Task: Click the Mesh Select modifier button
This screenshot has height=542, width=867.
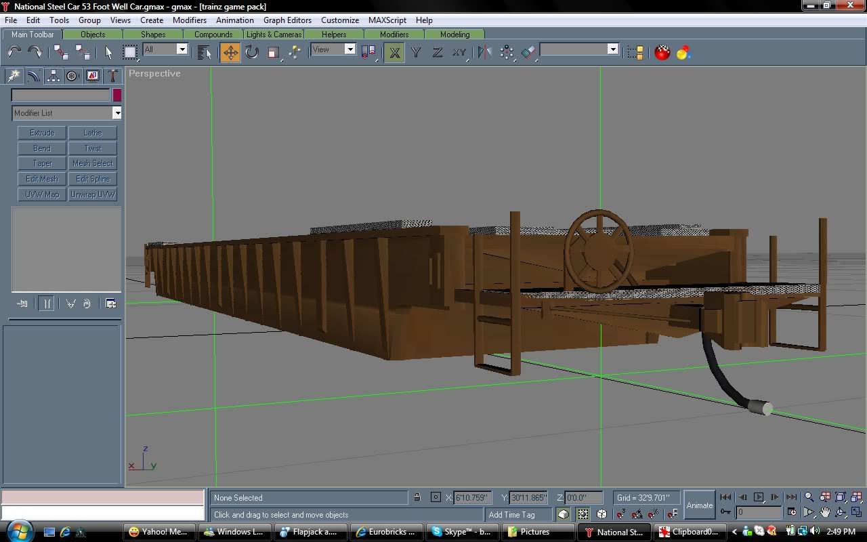Action: pyautogui.click(x=93, y=163)
